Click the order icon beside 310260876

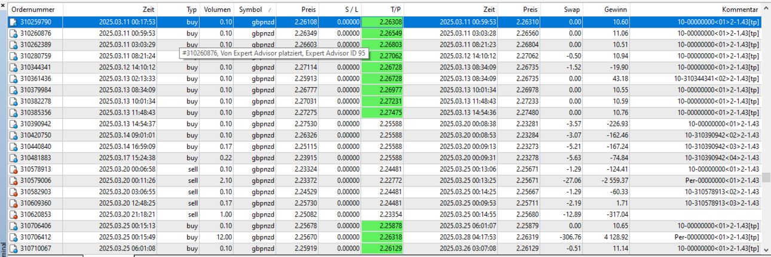[x=13, y=33]
